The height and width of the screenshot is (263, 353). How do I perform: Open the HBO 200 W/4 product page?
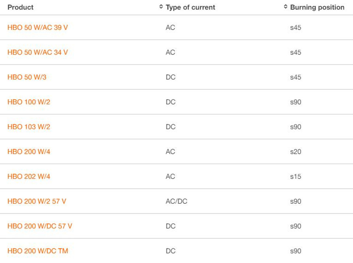click(x=29, y=152)
